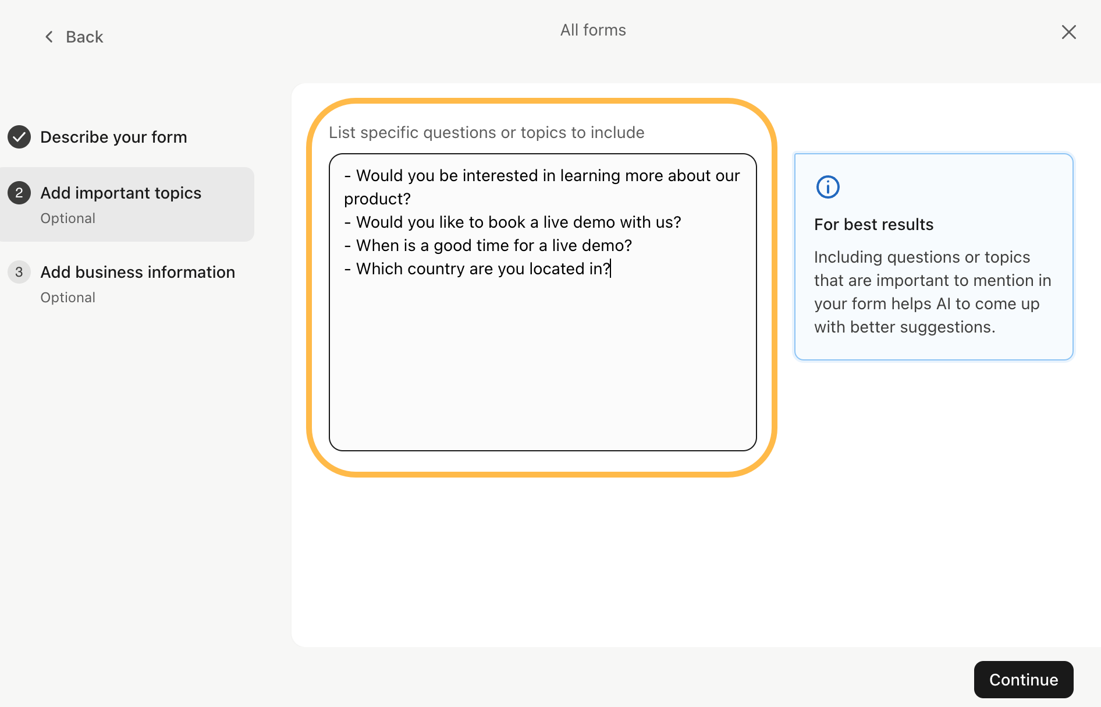
Task: Close the form wizard with the X
Action: [1068, 32]
